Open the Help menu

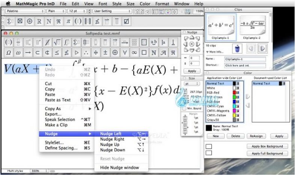tap(199, 4)
